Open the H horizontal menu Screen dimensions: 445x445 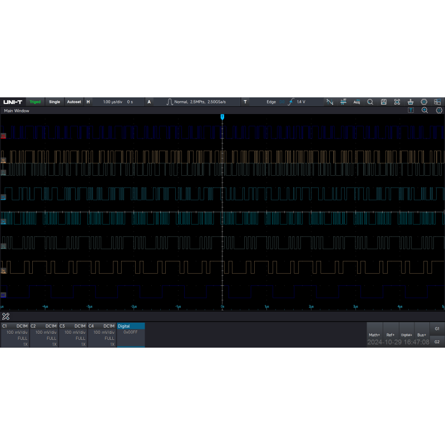(x=88, y=102)
